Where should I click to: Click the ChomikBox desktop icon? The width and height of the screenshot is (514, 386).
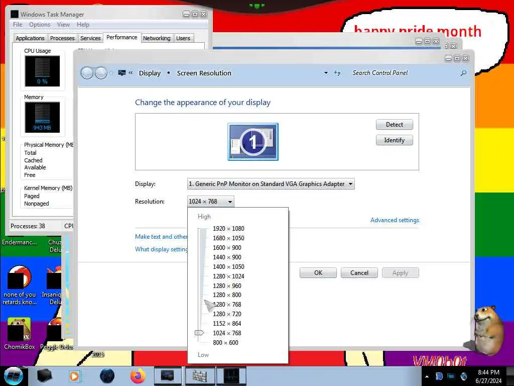[20, 333]
